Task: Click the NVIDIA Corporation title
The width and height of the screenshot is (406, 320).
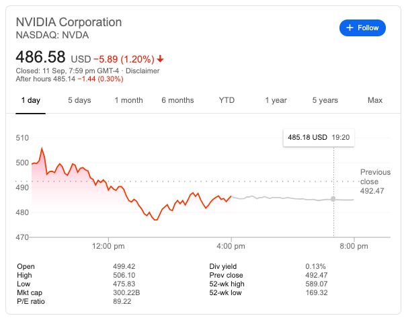Action: pyautogui.click(x=69, y=22)
